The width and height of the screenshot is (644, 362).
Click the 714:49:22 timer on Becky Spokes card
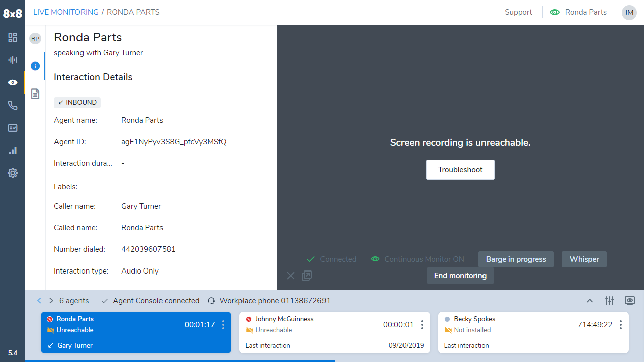coord(595,325)
